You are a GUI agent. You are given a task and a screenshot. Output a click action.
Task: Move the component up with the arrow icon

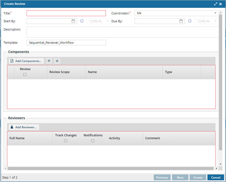pos(49,61)
